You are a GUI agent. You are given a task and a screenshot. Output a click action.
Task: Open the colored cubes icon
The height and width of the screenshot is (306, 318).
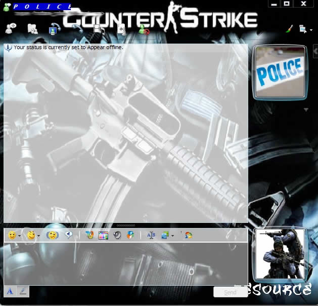click(x=130, y=235)
